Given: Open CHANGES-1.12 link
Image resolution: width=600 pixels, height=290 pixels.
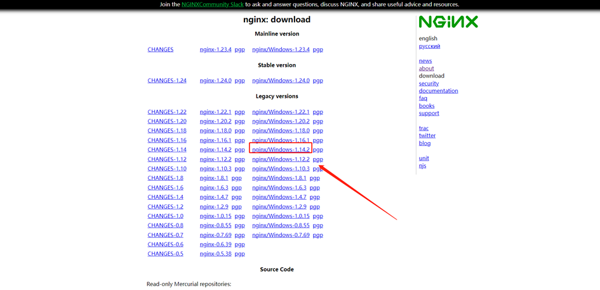Looking at the screenshot, I should tap(167, 159).
